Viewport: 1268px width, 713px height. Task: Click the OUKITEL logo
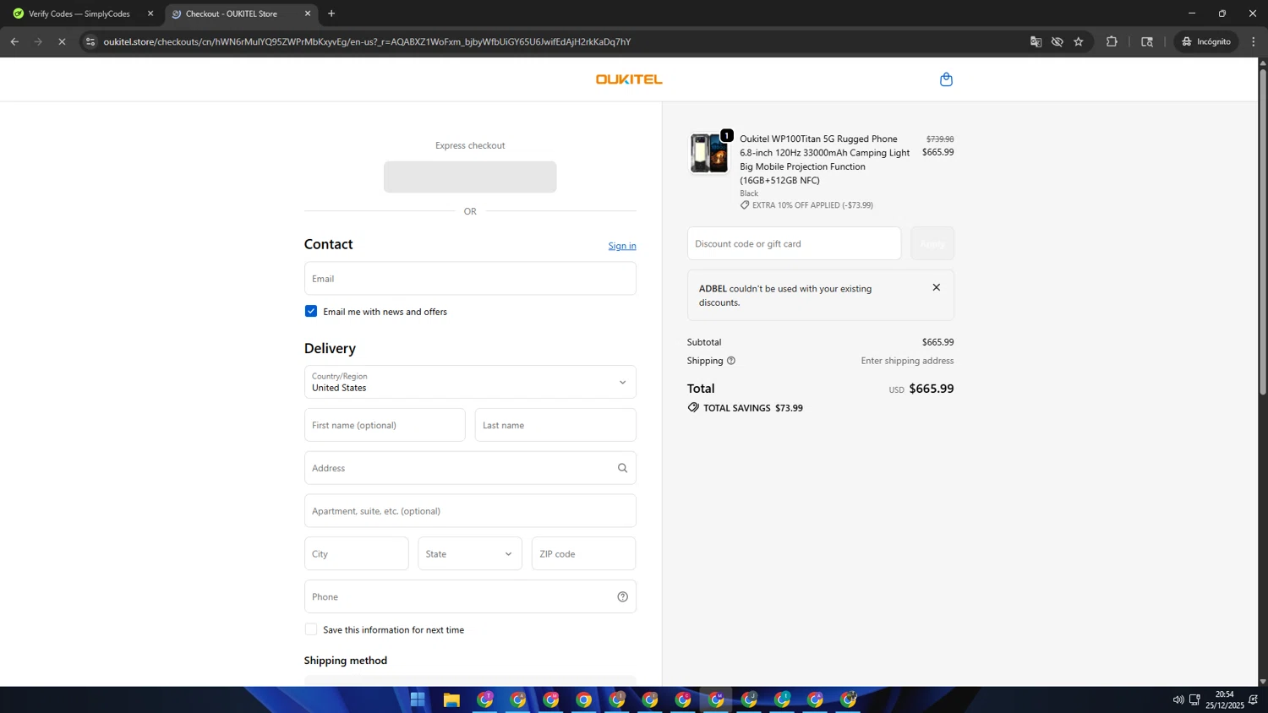[x=629, y=79]
